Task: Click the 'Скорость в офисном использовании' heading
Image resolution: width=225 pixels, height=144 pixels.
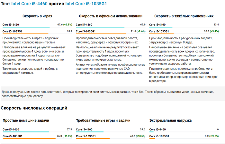Action: (111, 16)
